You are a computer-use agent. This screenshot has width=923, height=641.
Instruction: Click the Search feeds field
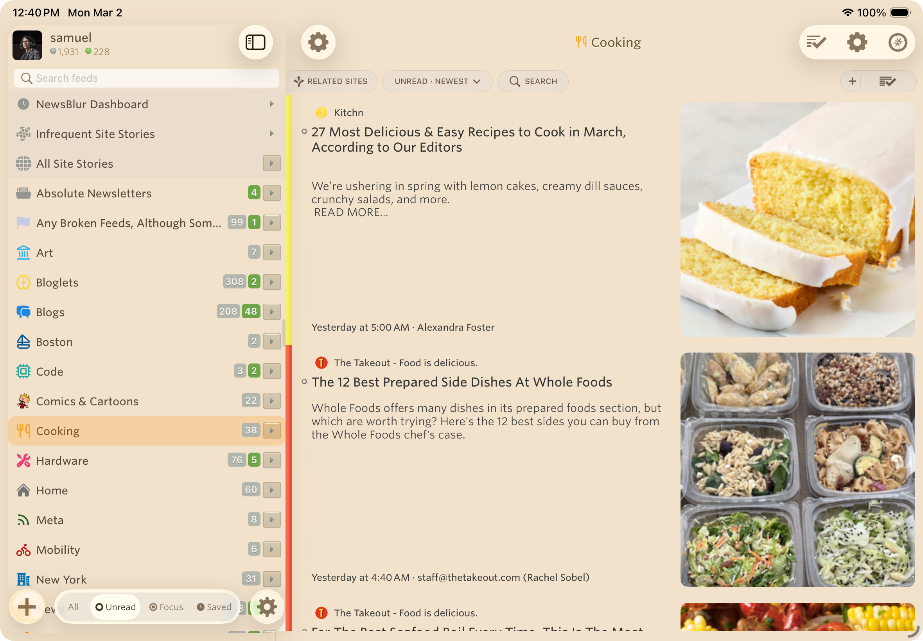tap(147, 78)
